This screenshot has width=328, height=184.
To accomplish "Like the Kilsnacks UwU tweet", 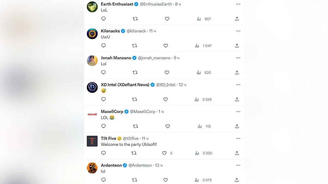I will click(166, 46).
